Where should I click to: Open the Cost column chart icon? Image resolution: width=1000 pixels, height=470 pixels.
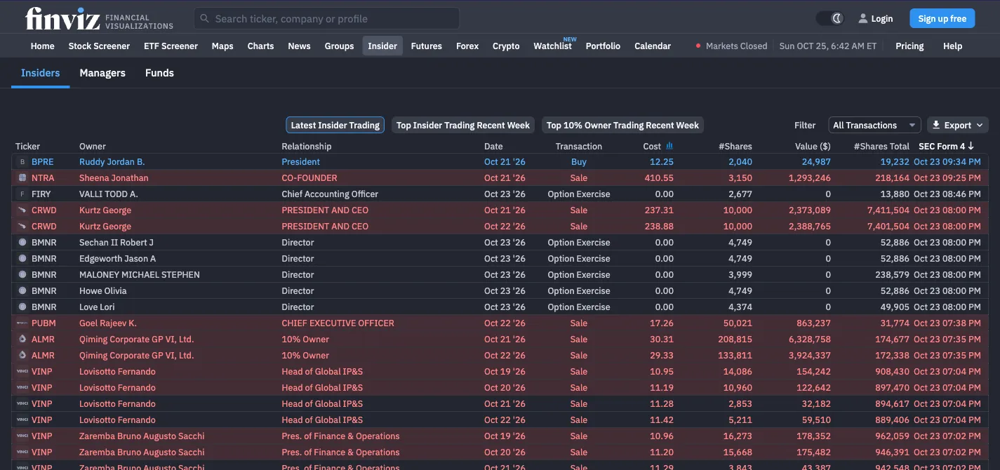669,146
